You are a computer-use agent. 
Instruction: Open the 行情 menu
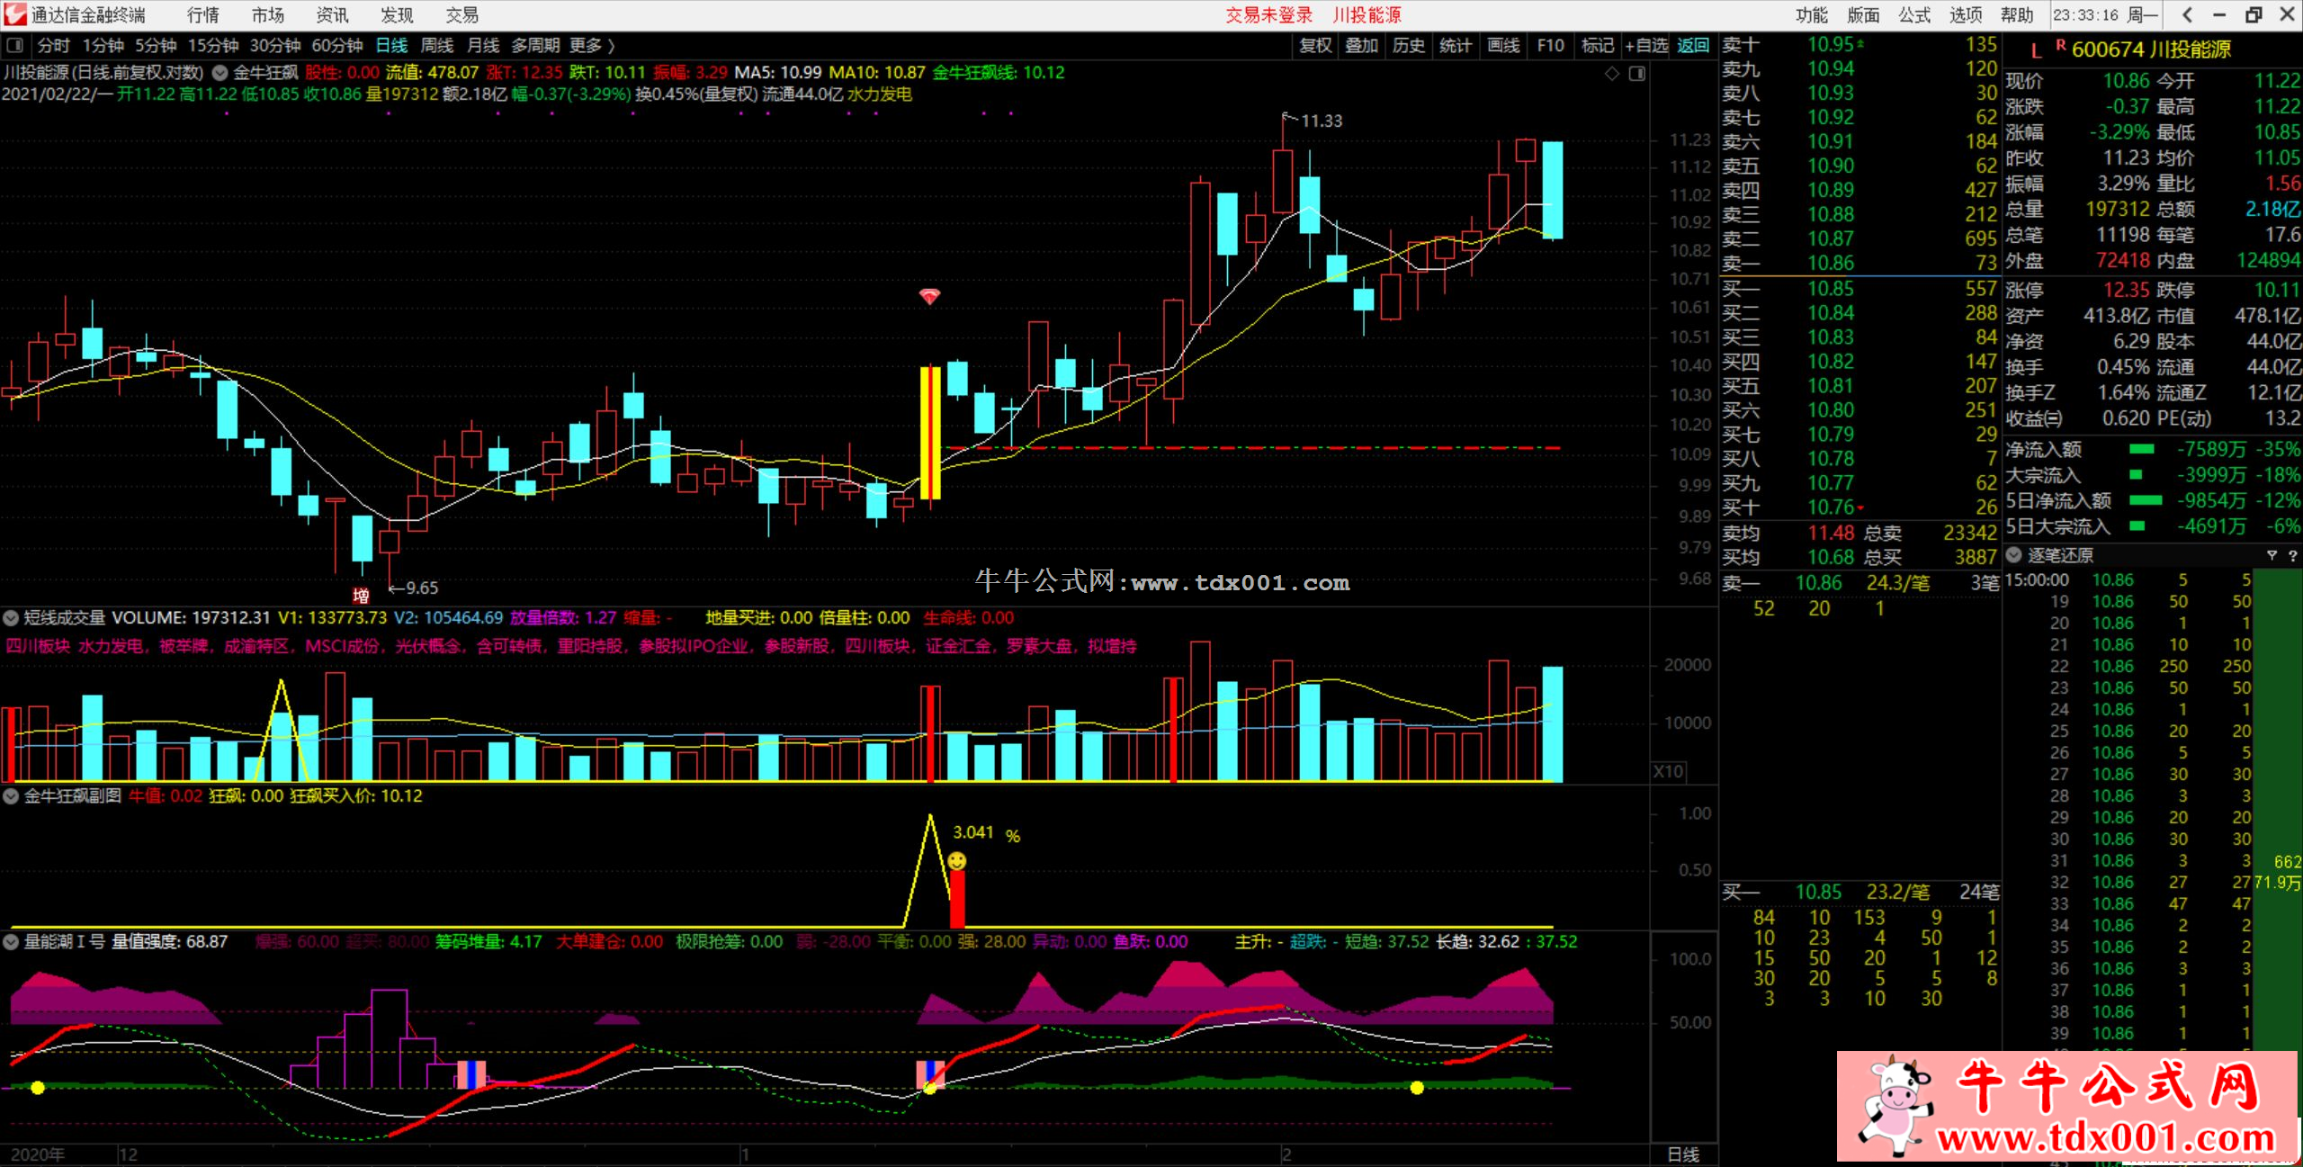(202, 14)
